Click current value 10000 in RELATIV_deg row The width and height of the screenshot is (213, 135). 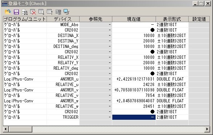pos(134,68)
